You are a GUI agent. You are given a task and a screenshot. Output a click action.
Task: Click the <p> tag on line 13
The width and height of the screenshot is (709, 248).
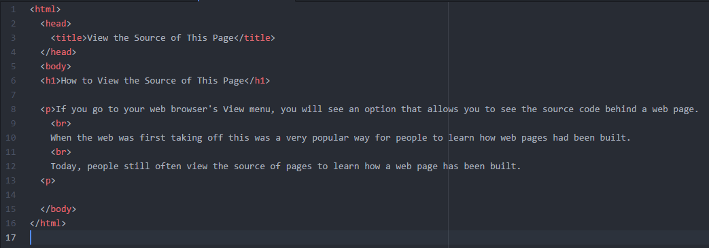(48, 181)
